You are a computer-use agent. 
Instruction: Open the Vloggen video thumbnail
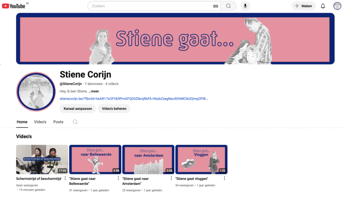click(x=201, y=160)
